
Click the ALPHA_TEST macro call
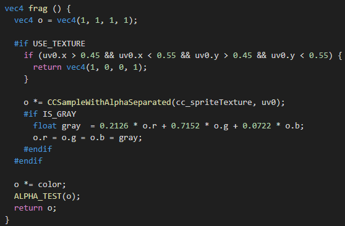point(47,196)
